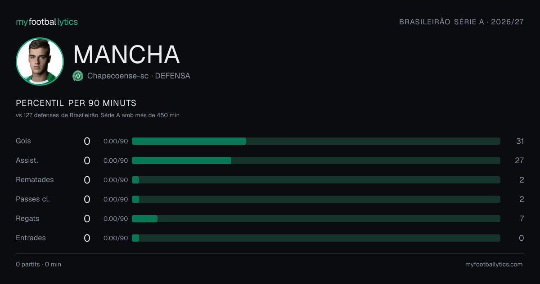The height and width of the screenshot is (284, 540).
Task: Select the Gols stat label
Action: [x=23, y=141]
